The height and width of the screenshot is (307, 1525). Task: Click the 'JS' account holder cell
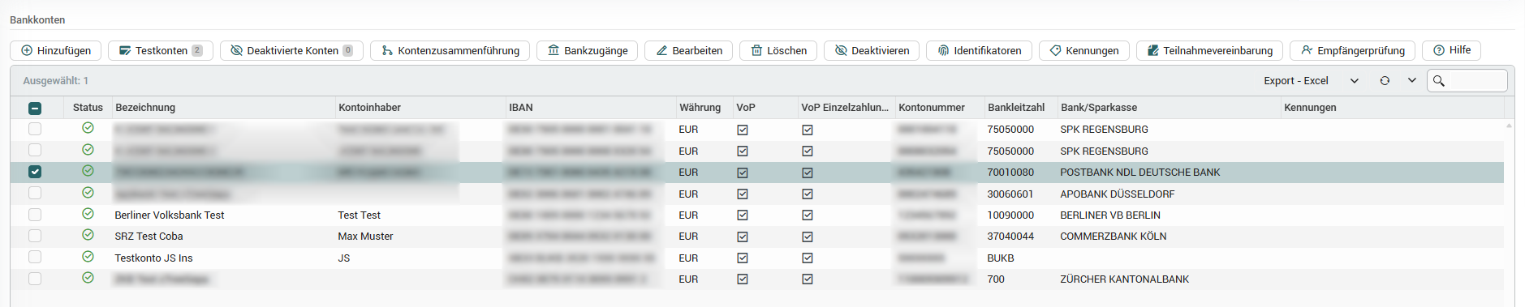coord(344,258)
